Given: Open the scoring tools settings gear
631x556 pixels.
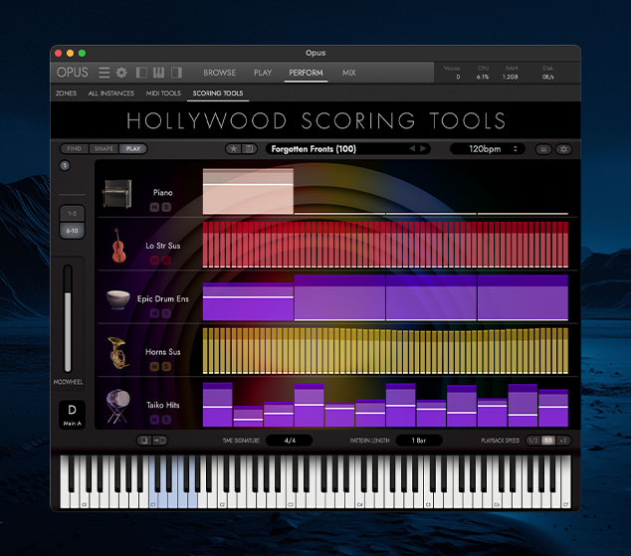Looking at the screenshot, I should (563, 149).
